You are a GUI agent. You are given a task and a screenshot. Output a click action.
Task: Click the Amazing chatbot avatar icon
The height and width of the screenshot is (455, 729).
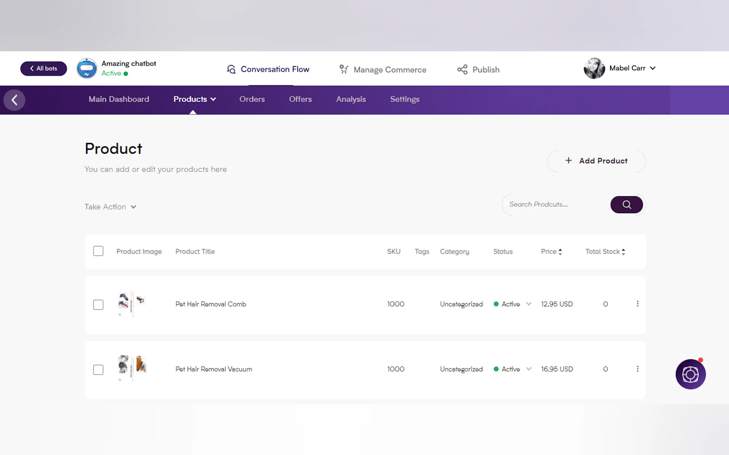pyautogui.click(x=87, y=68)
